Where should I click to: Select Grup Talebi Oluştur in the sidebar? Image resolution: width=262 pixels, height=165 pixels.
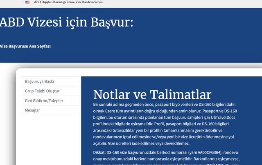coord(51,91)
